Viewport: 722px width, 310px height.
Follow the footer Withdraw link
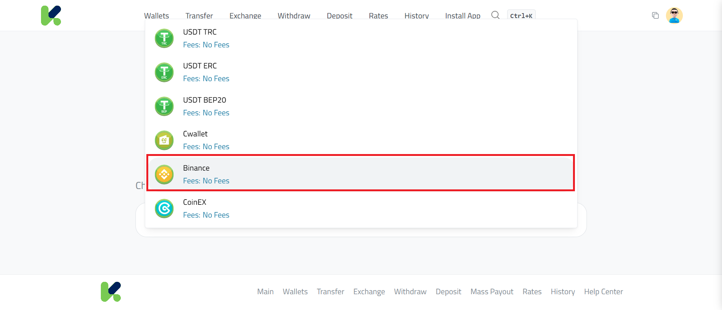[x=410, y=292]
